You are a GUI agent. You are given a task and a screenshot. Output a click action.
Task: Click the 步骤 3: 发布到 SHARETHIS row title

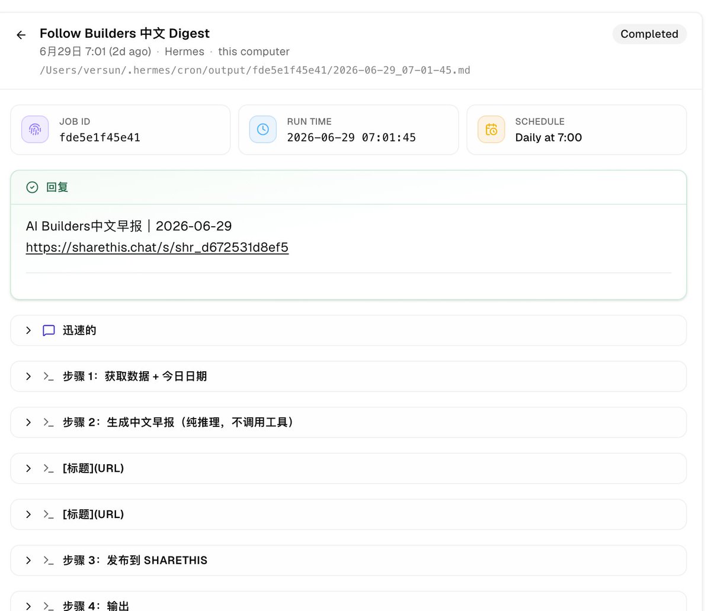pos(135,560)
